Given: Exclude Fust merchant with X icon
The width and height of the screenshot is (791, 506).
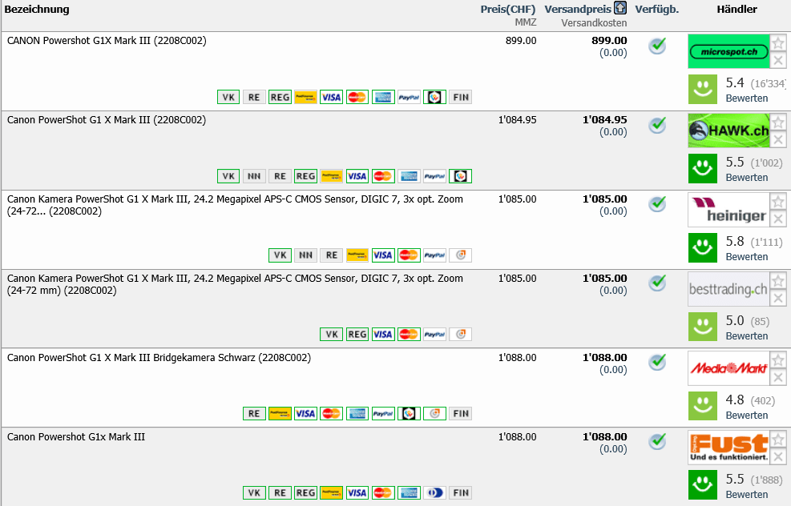Looking at the screenshot, I should 778,457.
